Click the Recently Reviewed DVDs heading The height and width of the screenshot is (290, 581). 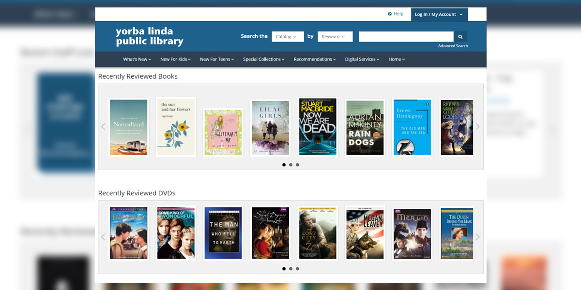pos(137,193)
